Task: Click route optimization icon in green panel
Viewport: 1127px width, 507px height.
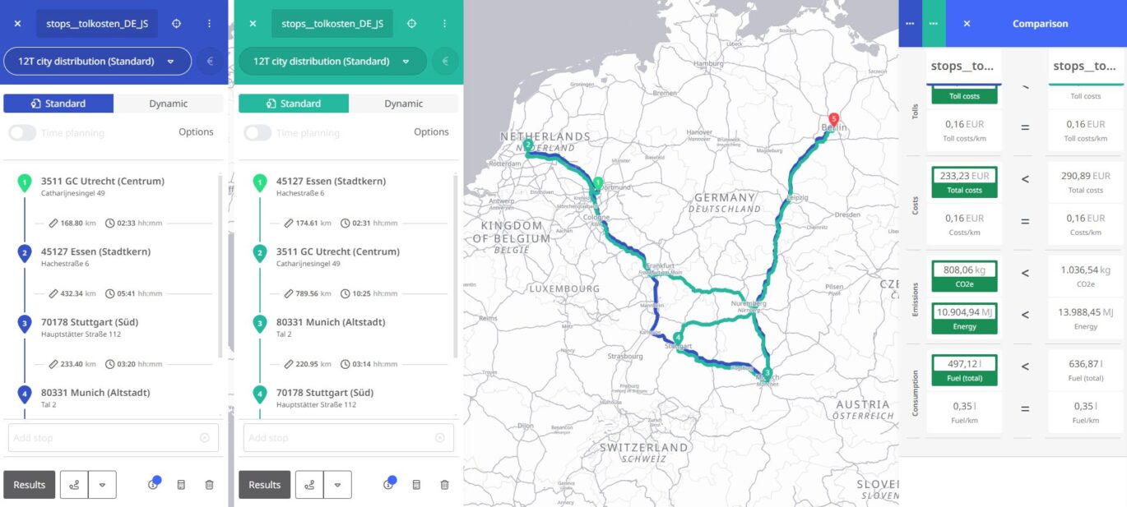Action: pos(309,485)
